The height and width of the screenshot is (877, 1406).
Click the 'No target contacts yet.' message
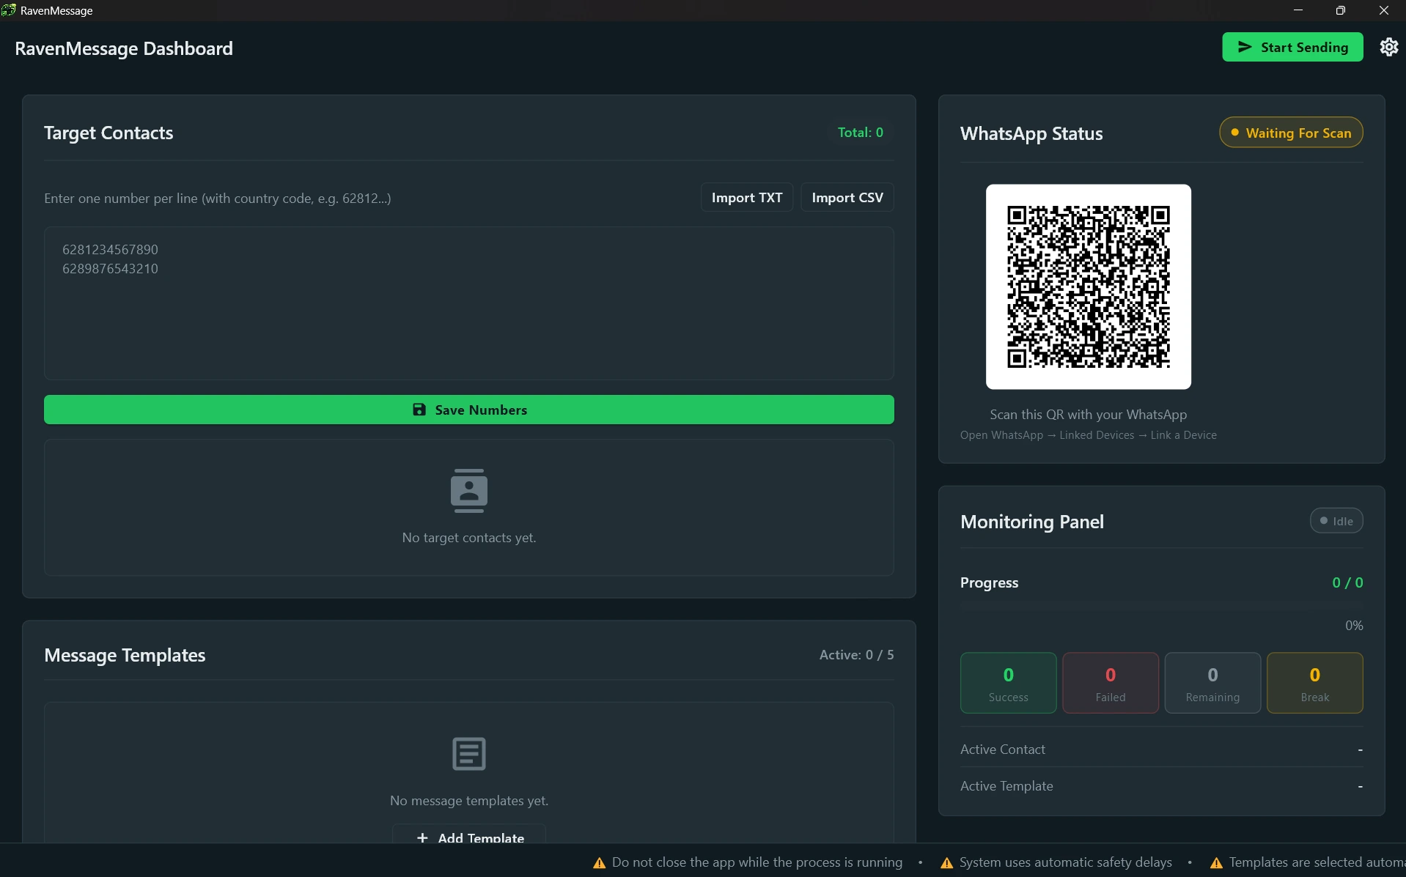(x=469, y=538)
